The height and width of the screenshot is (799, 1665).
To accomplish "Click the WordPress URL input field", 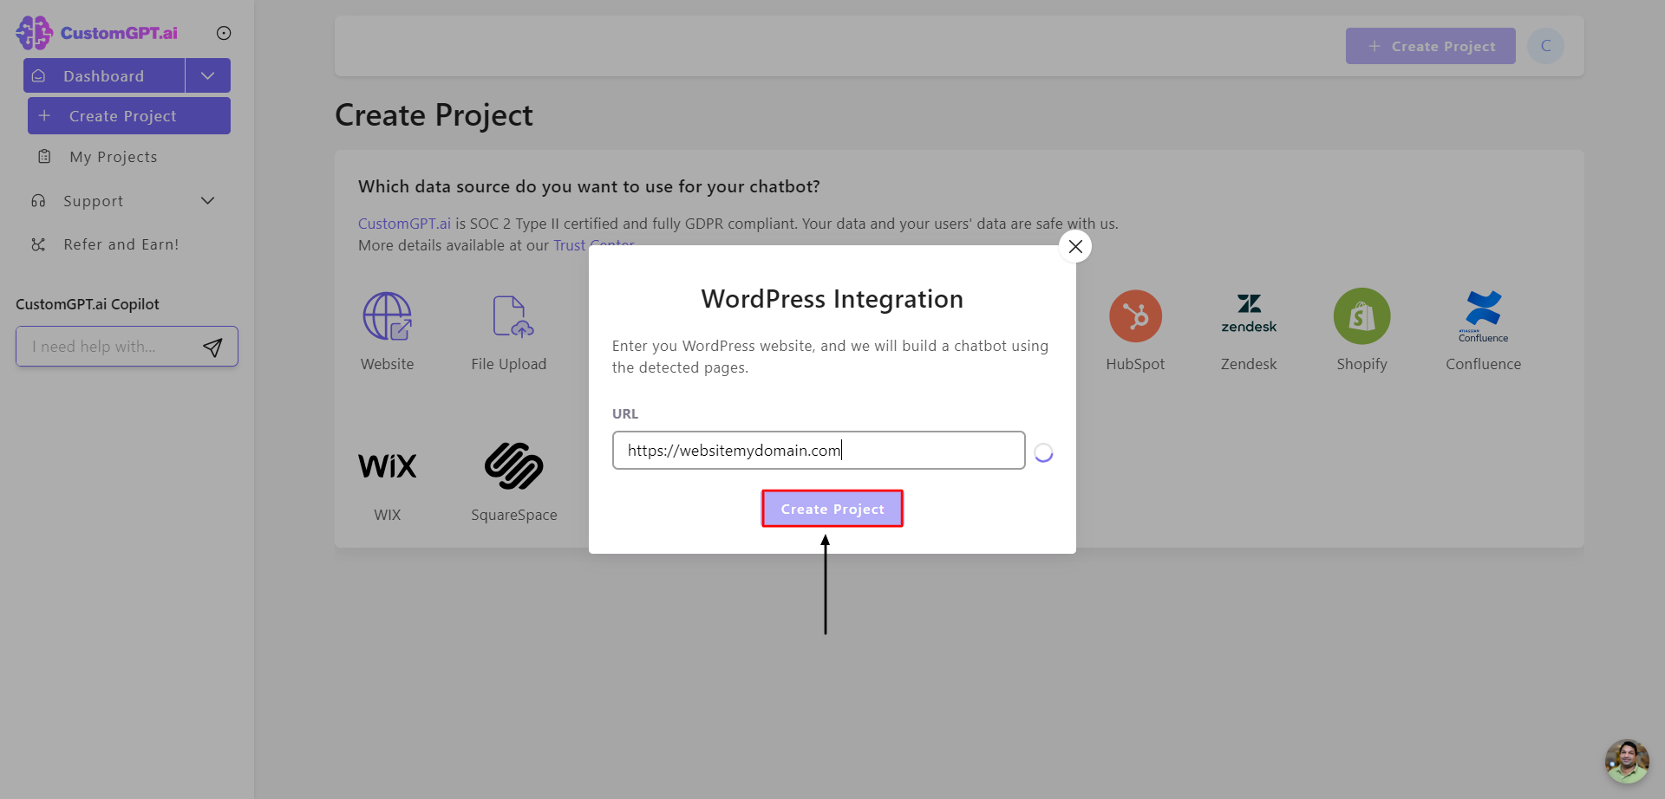I will pyautogui.click(x=819, y=451).
